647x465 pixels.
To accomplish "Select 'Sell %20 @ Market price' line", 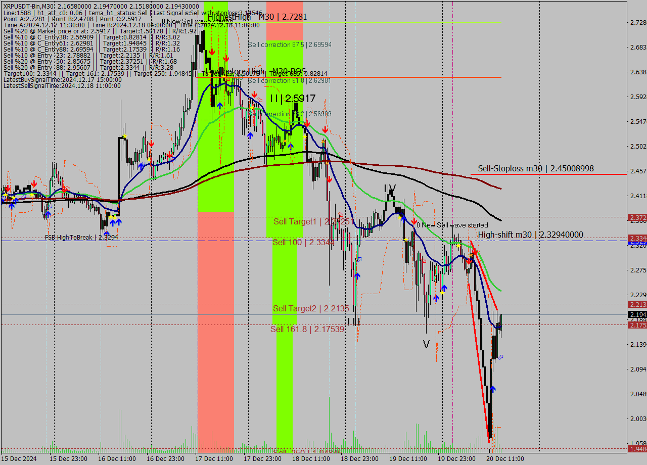I will tap(100, 31).
